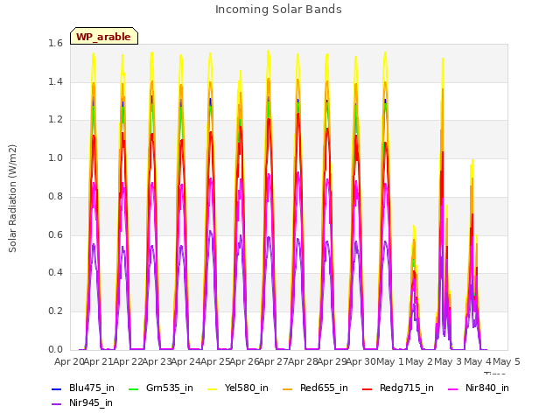This screenshot has height=420, width=560.
Task: Click the 1.6 y-axis tick label
Action: coord(55,44)
